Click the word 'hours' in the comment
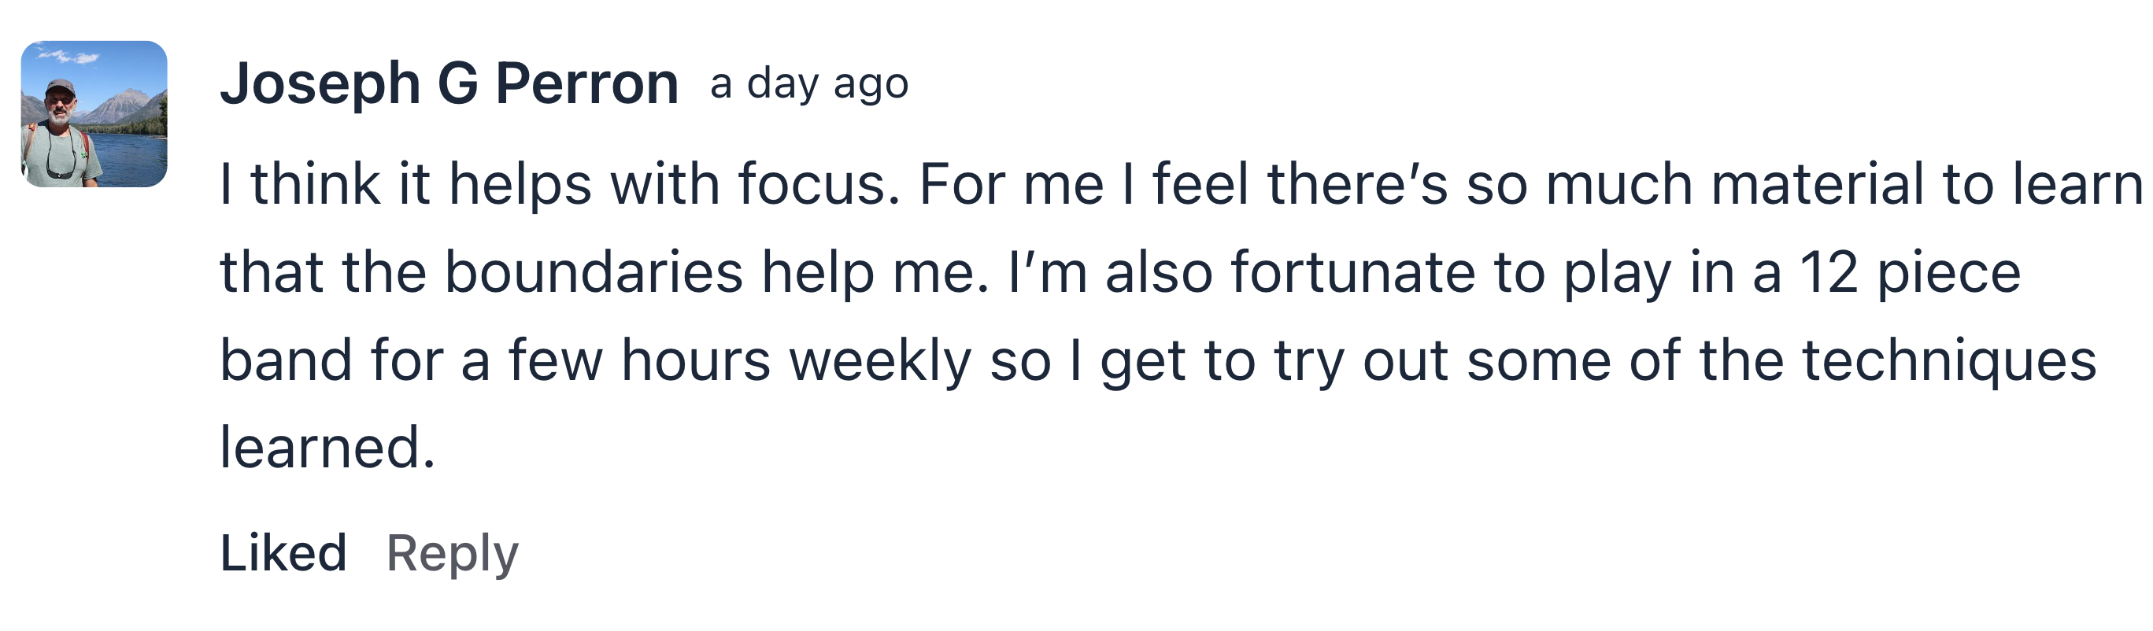This screenshot has height=631, width=2153. pyautogui.click(x=695, y=360)
